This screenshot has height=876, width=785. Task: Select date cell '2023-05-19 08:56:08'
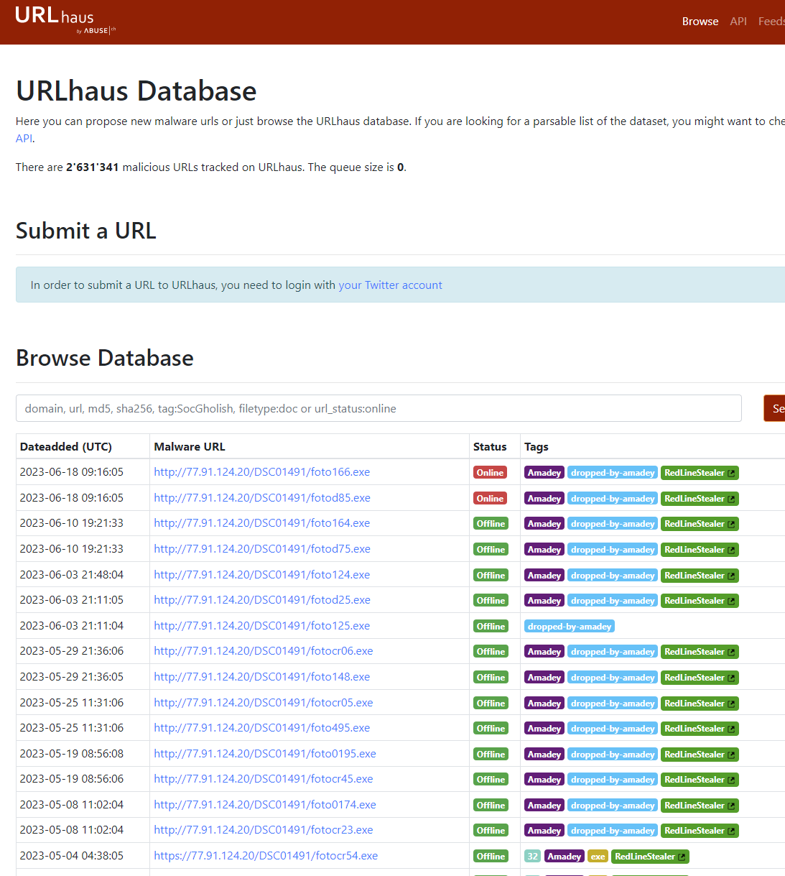(72, 754)
